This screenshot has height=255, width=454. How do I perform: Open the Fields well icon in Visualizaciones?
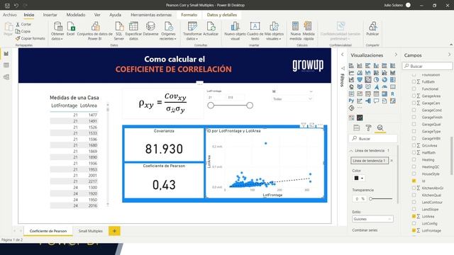tap(356, 127)
